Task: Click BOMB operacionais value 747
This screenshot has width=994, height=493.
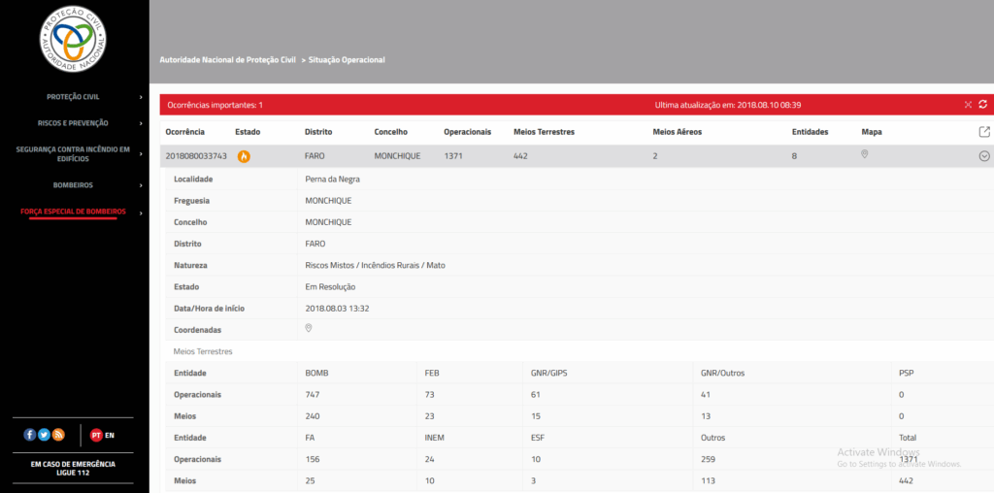Action: click(313, 394)
